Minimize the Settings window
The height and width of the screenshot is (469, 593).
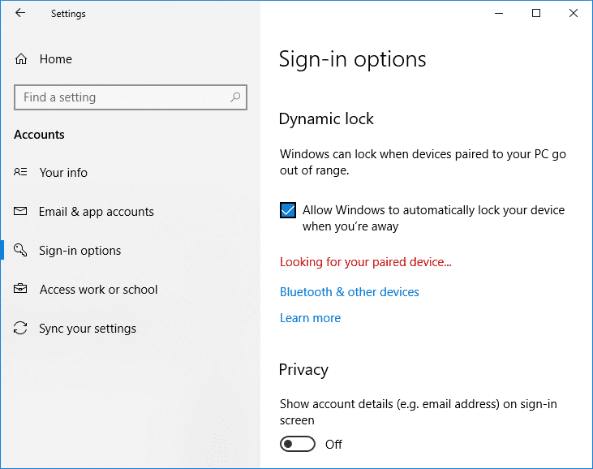point(498,13)
